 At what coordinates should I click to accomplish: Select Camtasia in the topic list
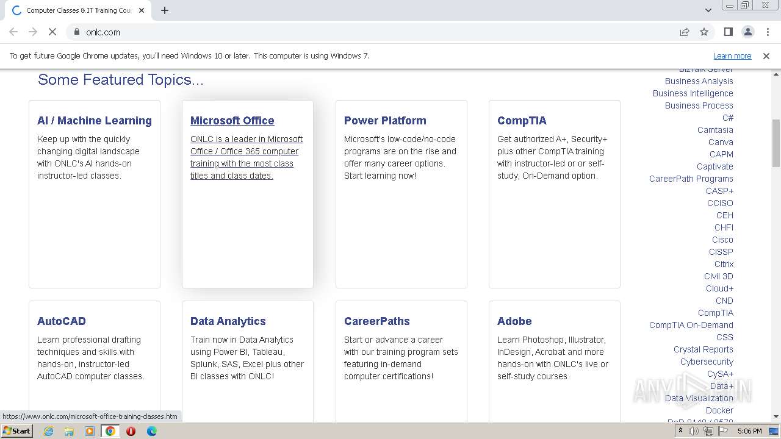click(x=715, y=130)
